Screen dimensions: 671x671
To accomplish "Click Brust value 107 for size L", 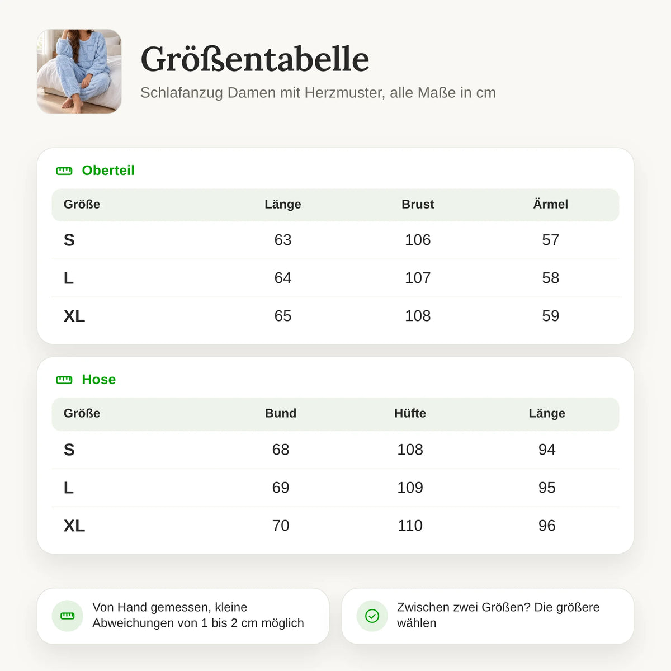I will pyautogui.click(x=418, y=278).
